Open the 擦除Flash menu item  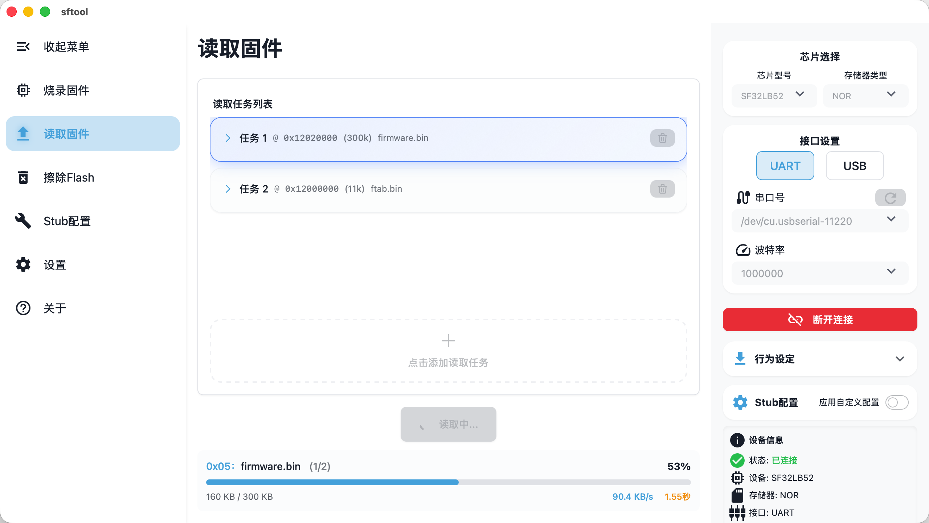coord(69,177)
